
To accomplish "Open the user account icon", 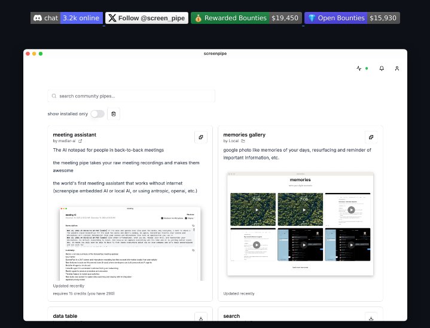I will (x=397, y=69).
